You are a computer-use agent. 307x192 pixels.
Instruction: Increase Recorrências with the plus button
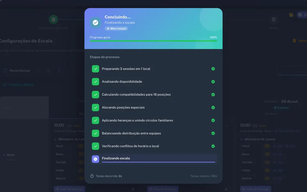pyautogui.click(x=59, y=70)
